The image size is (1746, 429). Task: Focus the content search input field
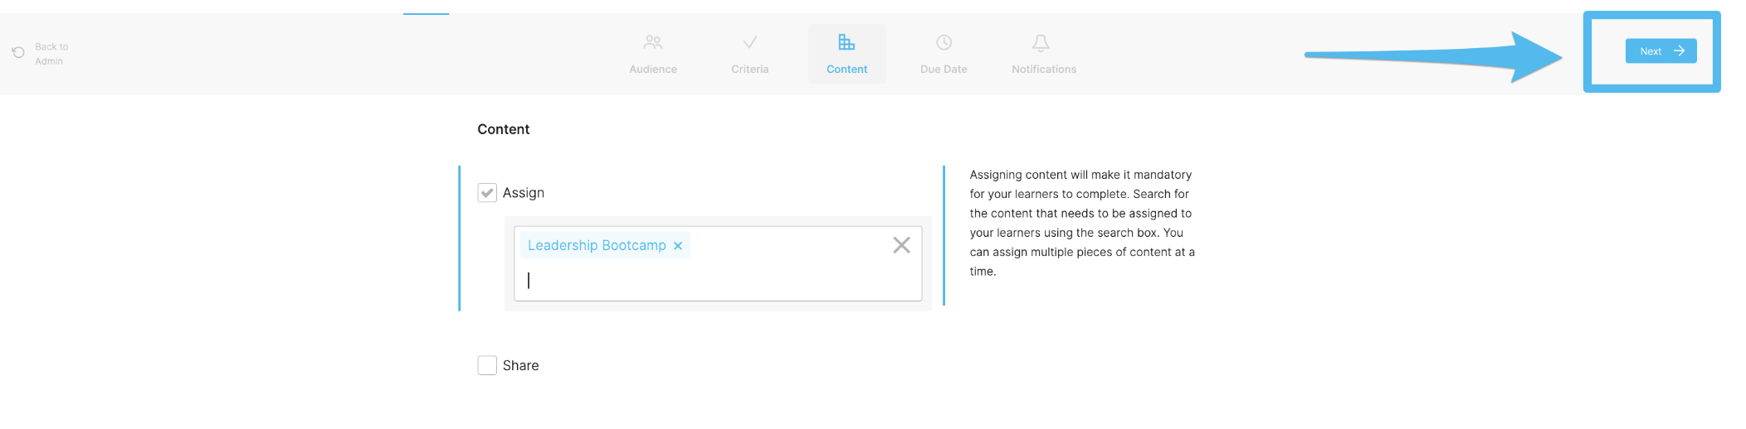tap(718, 280)
